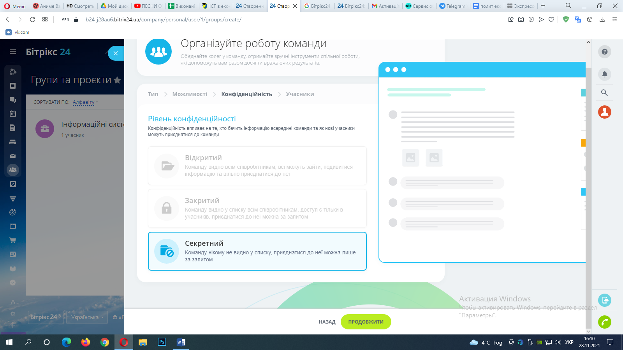Open a new browser tab

pos(543,6)
